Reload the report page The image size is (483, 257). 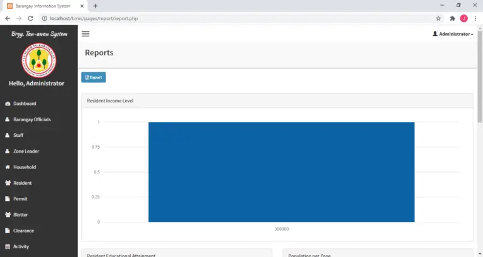pos(30,18)
